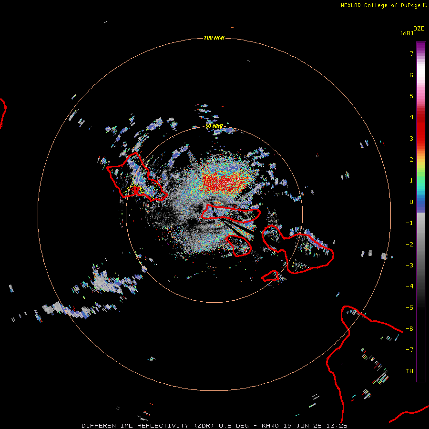The image size is (429, 429).
Task: Click the -4 value on color scale
Action: coord(409,286)
